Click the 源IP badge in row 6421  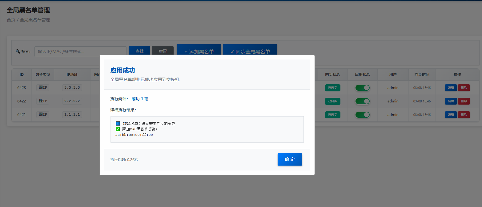click(x=42, y=114)
